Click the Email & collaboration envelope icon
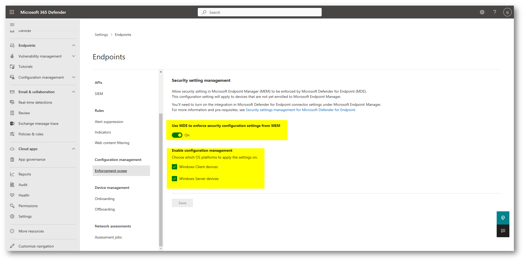 12,92
